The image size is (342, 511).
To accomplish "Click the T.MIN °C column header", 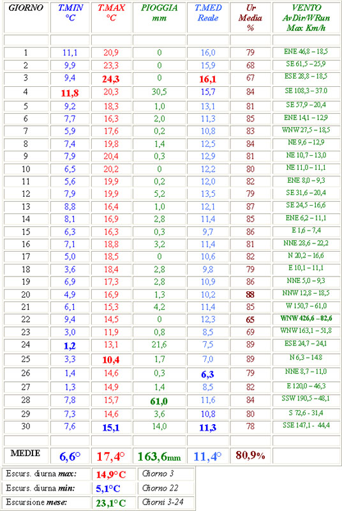I will [70, 13].
